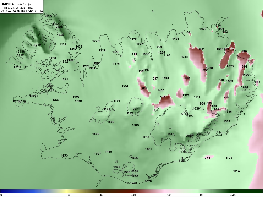Click the '2071' value on the glacier
Viewport: 263px width, 197px height.
click(136, 109)
